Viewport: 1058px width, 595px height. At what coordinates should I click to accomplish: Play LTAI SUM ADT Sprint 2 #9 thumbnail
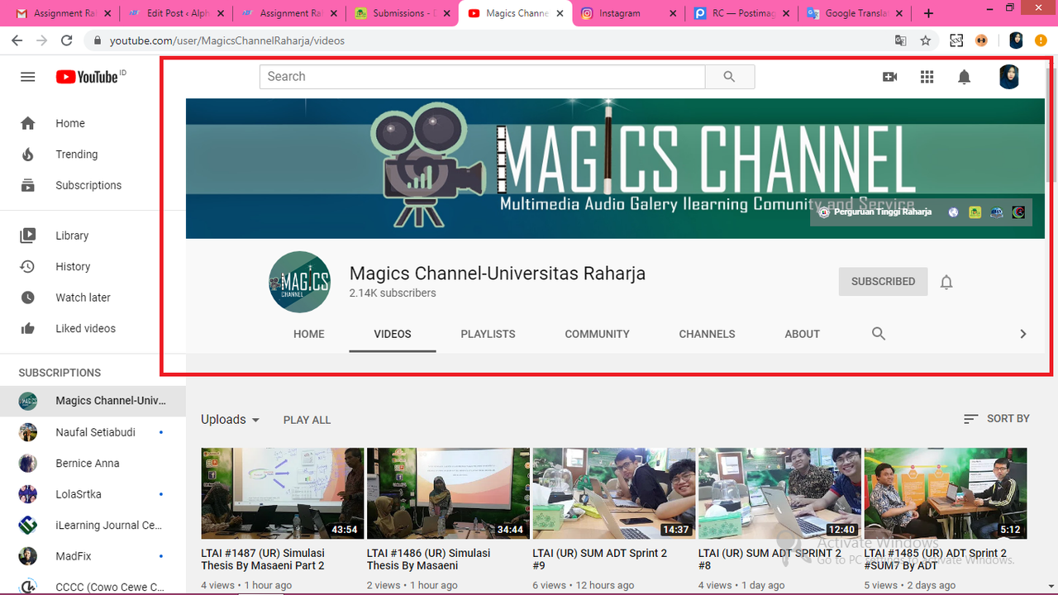[614, 493]
